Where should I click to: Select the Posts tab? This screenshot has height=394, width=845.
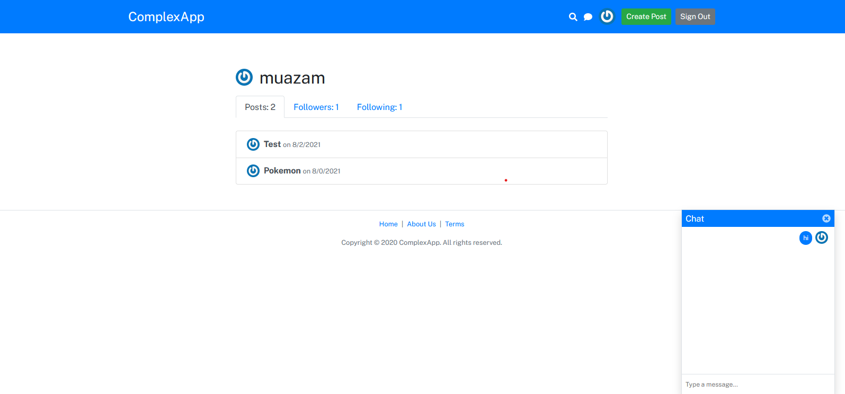point(260,107)
